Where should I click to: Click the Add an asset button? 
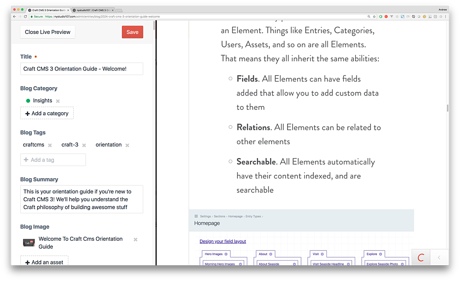(45, 262)
